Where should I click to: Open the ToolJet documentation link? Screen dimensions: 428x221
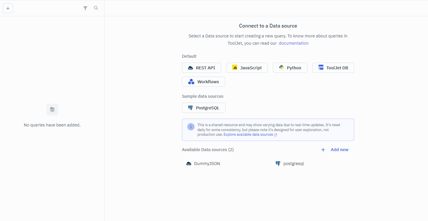(x=293, y=43)
